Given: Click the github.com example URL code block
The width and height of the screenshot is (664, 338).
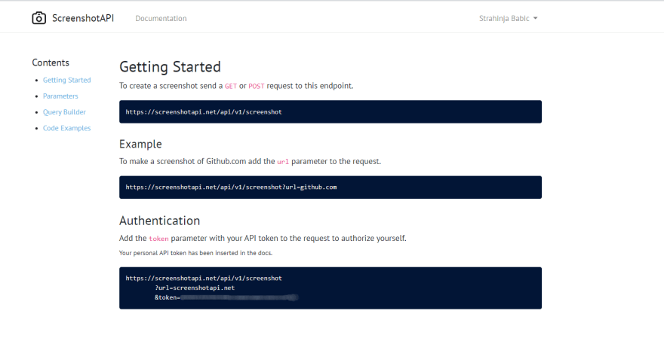Looking at the screenshot, I should (330, 187).
